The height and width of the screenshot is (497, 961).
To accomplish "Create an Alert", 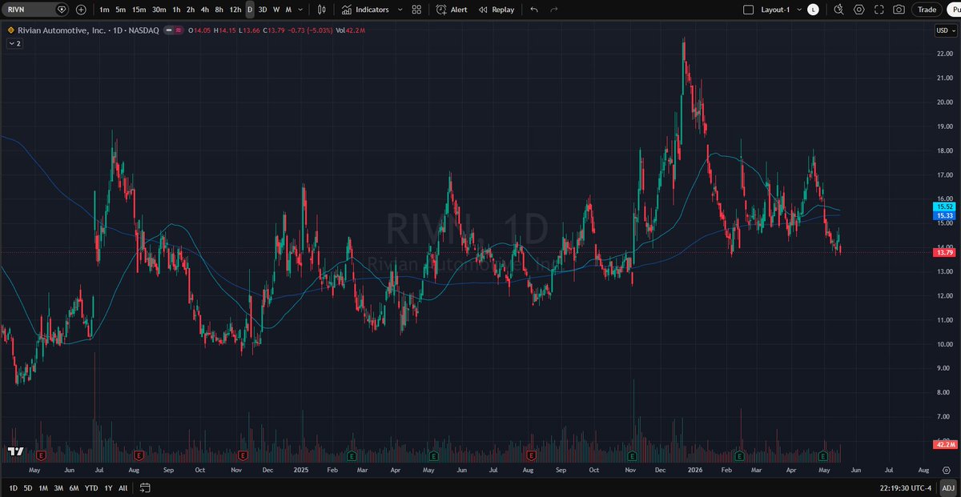I will pyautogui.click(x=452, y=10).
